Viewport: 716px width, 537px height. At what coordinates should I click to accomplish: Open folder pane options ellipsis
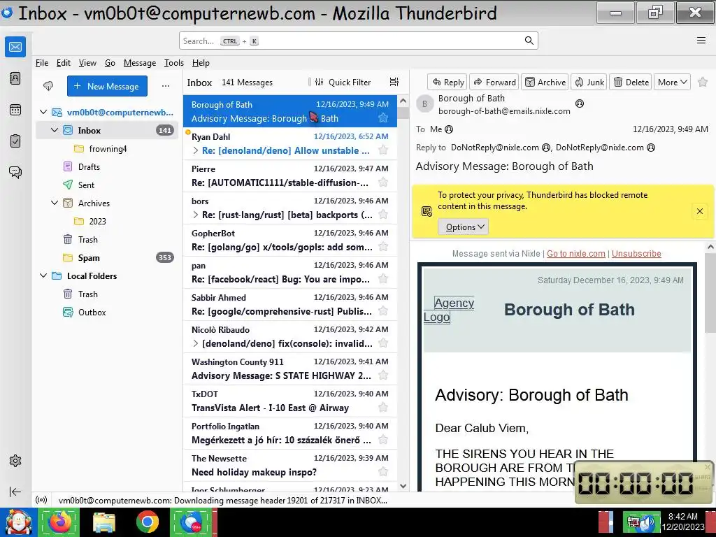[x=166, y=86]
